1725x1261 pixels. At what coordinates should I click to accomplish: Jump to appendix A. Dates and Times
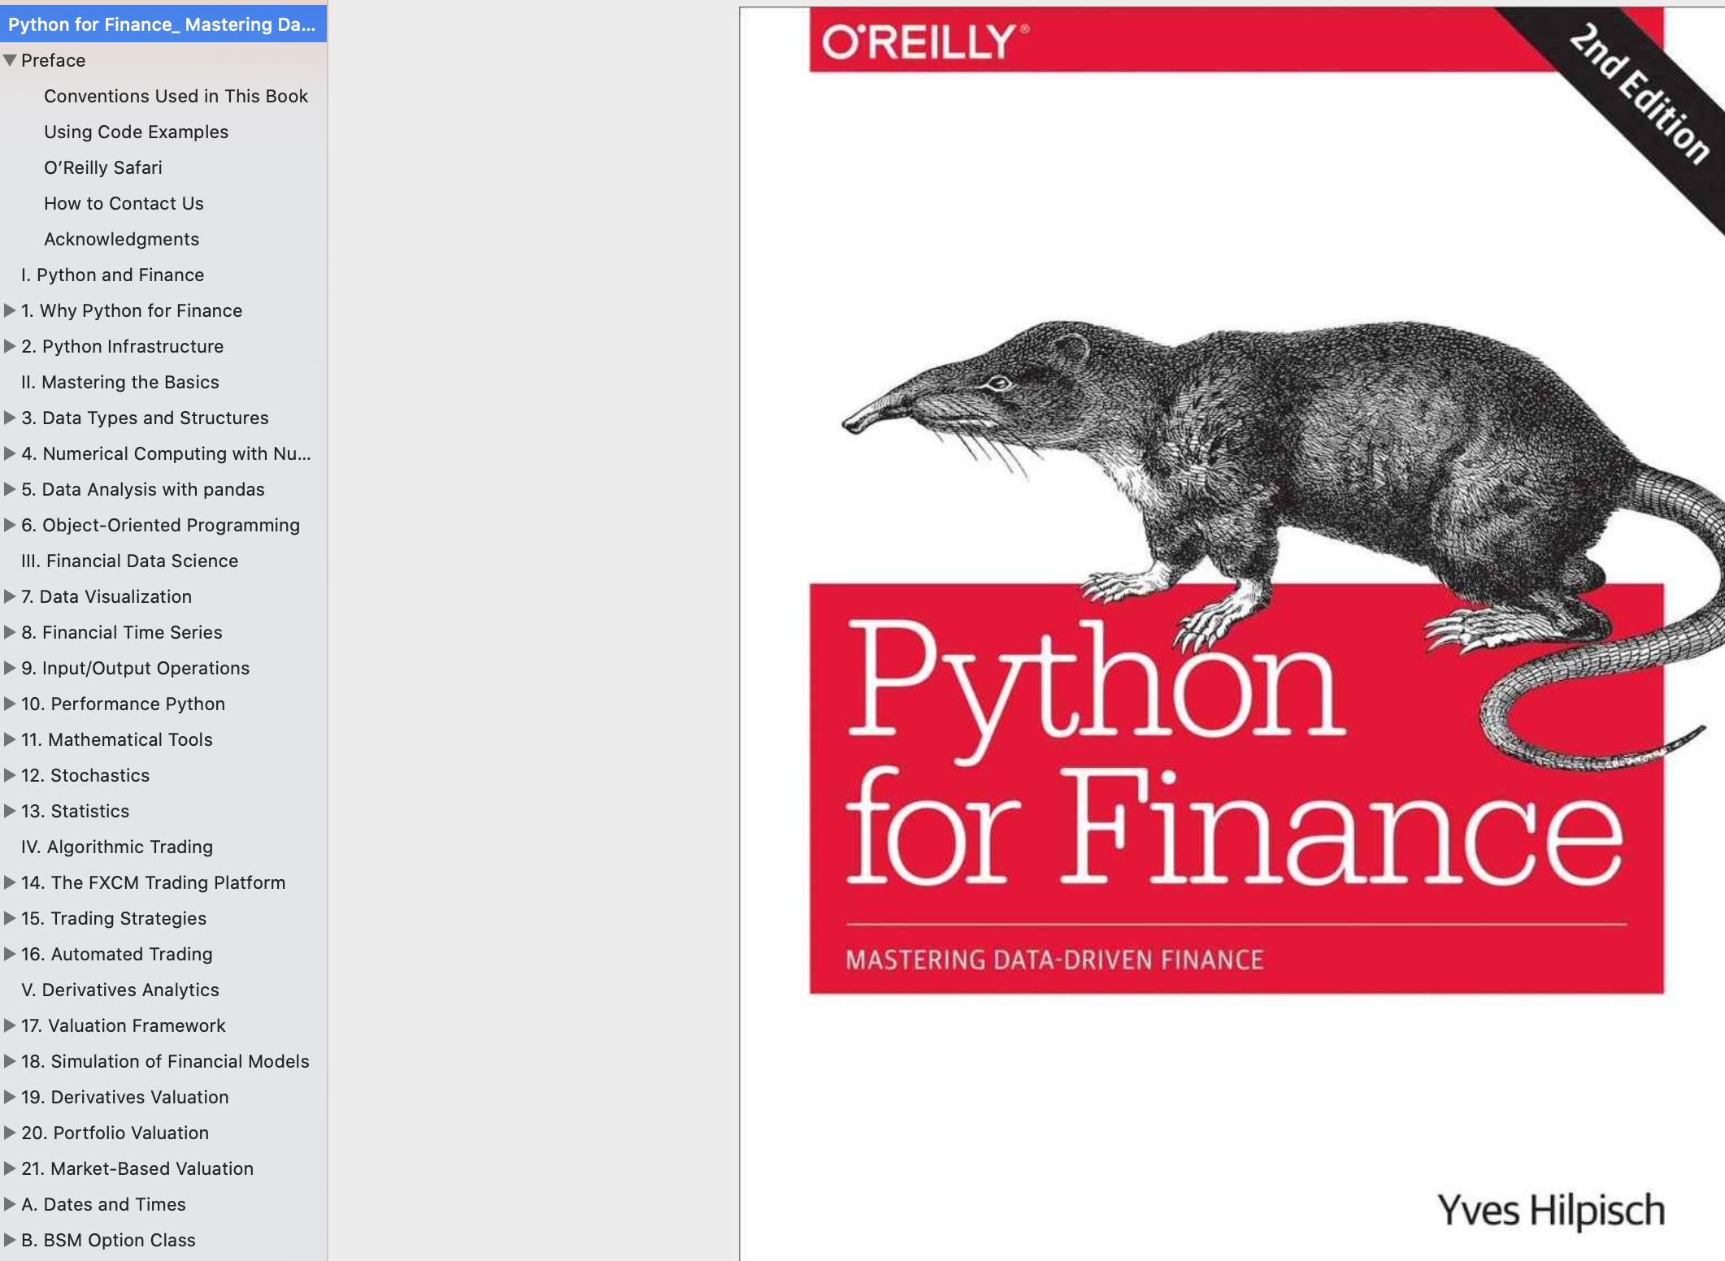(103, 1204)
